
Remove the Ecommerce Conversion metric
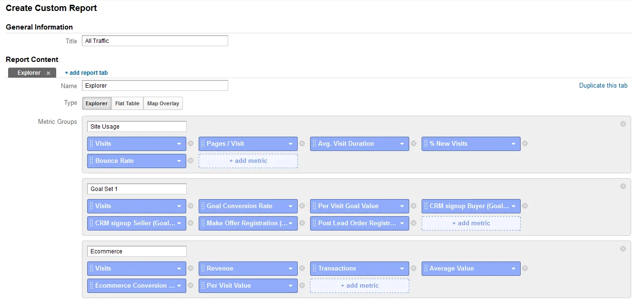pyautogui.click(x=191, y=285)
